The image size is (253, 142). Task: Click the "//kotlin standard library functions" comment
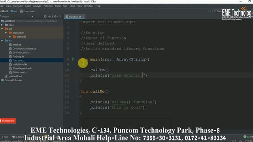click(x=123, y=49)
